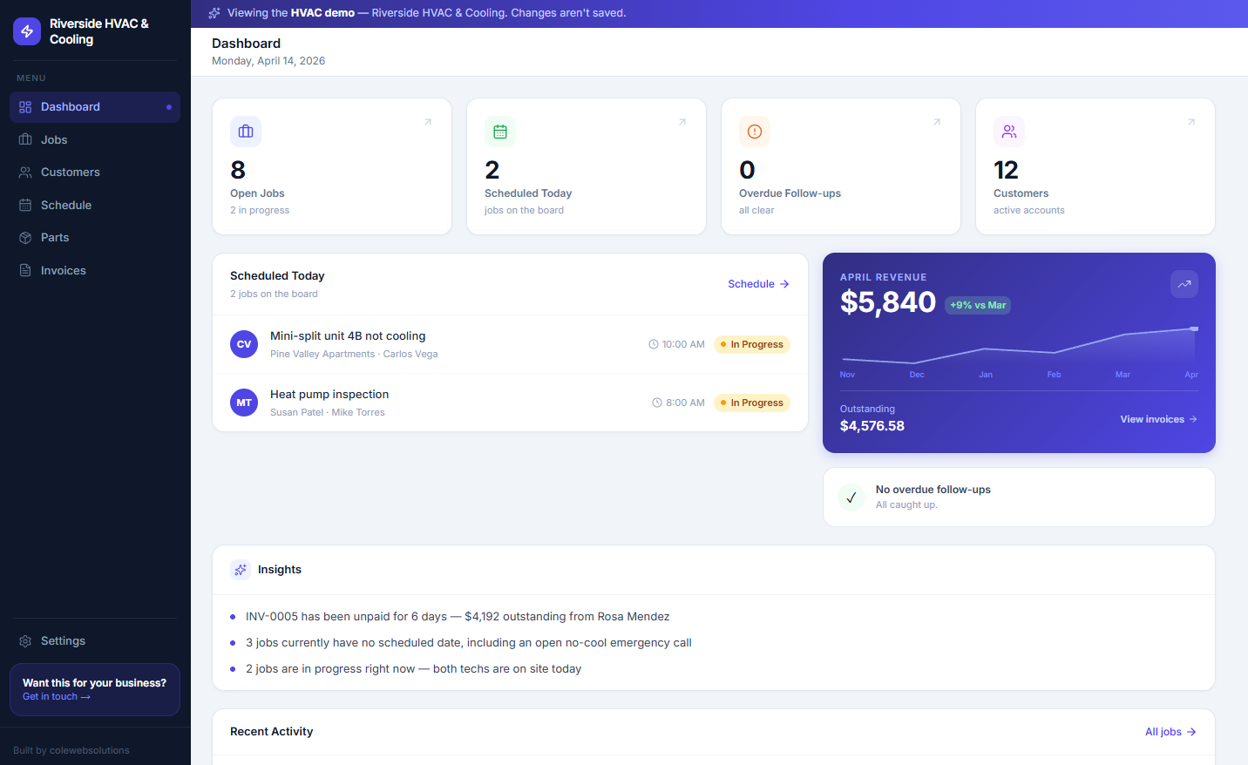This screenshot has width=1248, height=765.
Task: Click the $5,840 April revenue figure
Action: (x=888, y=302)
